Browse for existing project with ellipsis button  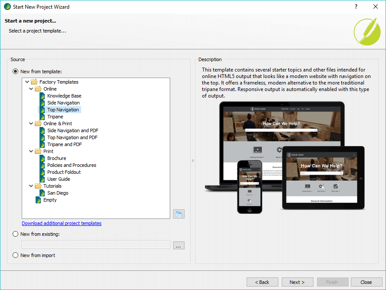coord(179,245)
